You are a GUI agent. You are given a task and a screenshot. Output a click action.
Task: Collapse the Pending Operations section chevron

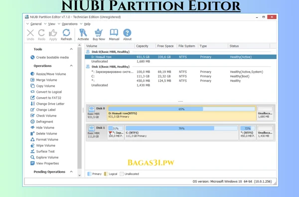[x=71, y=172]
